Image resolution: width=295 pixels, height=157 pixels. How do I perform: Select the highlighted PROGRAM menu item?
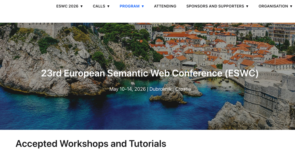click(129, 6)
